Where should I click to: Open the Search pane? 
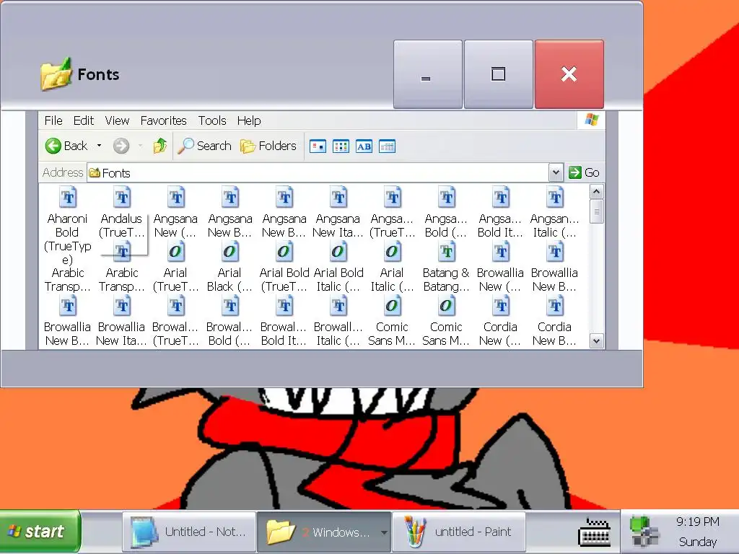coord(204,146)
